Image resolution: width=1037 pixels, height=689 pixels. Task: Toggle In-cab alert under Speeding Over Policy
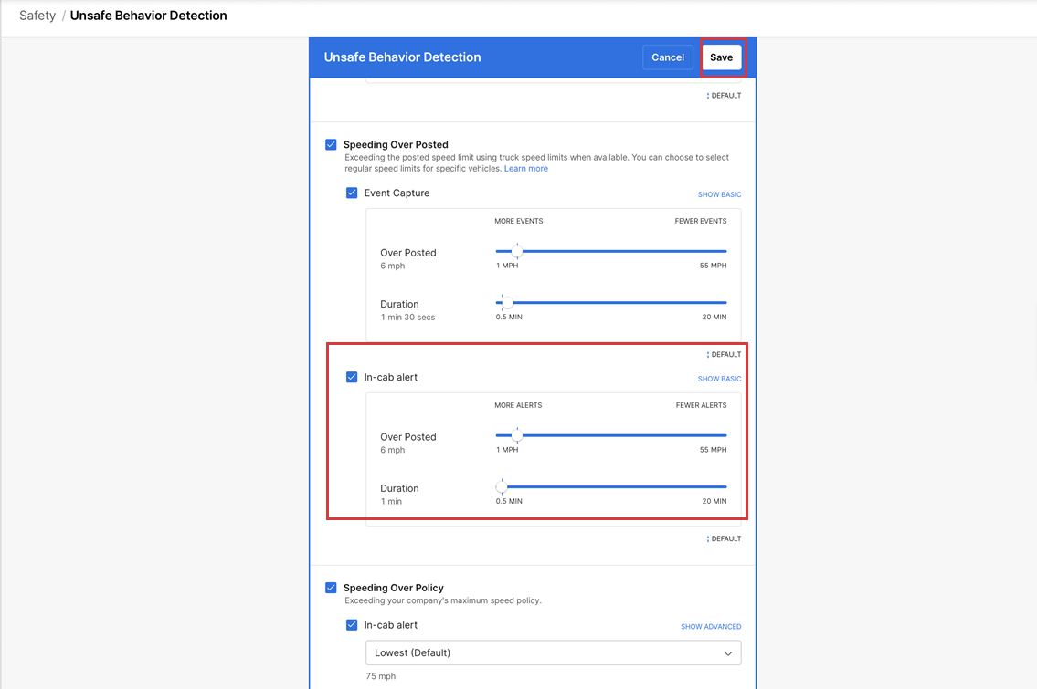coord(352,625)
